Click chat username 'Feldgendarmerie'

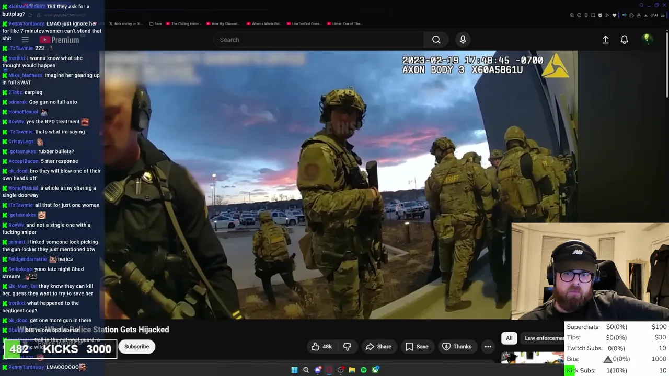(x=28, y=259)
